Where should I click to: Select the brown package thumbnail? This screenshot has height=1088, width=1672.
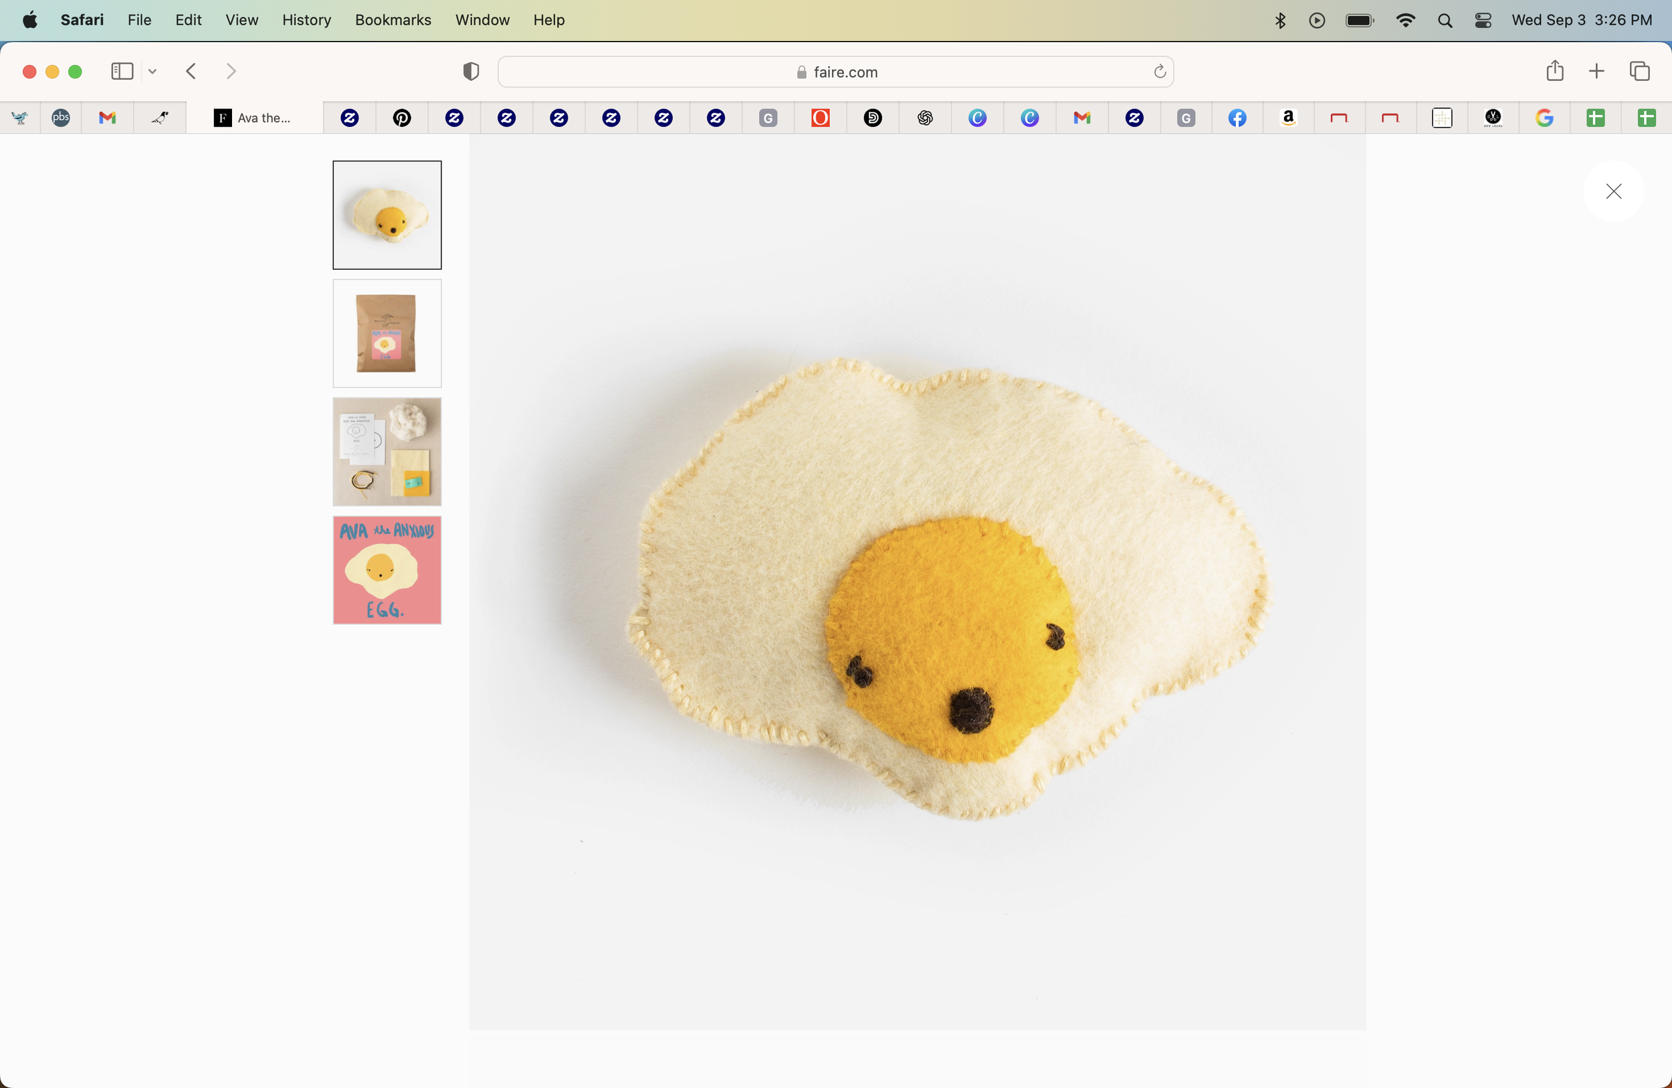(387, 333)
